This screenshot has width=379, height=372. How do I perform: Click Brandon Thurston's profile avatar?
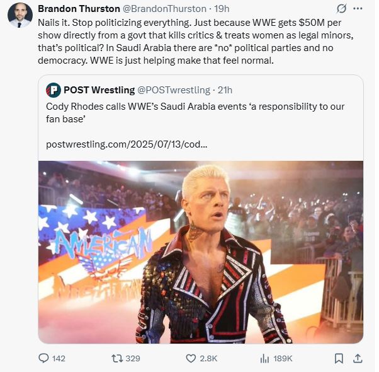19,15
